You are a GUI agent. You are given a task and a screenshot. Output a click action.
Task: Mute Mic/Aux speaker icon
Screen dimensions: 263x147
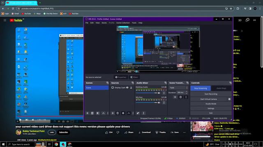[159, 102]
